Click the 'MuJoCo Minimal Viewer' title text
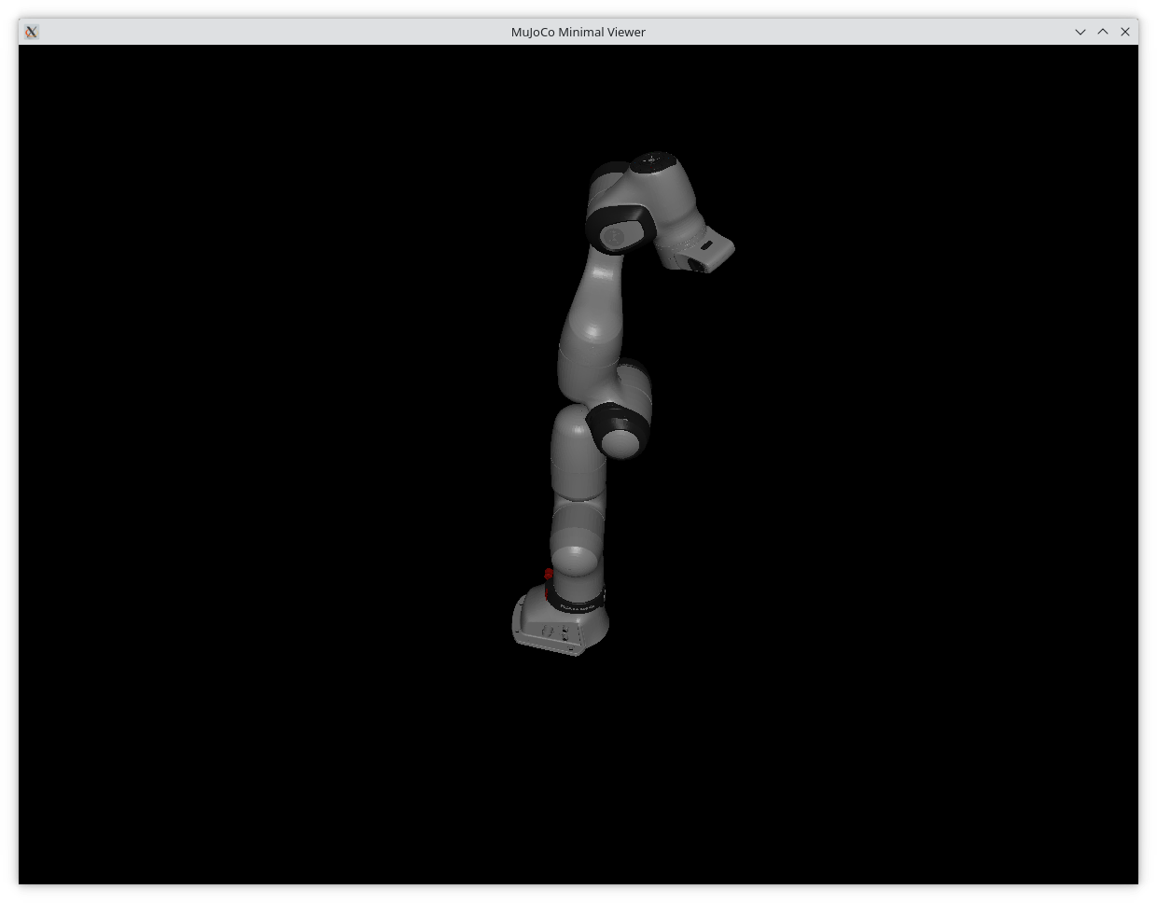The image size is (1157, 903). pos(578,32)
